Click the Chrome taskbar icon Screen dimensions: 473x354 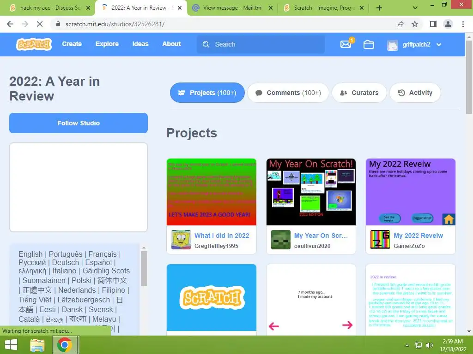[x=65, y=345]
